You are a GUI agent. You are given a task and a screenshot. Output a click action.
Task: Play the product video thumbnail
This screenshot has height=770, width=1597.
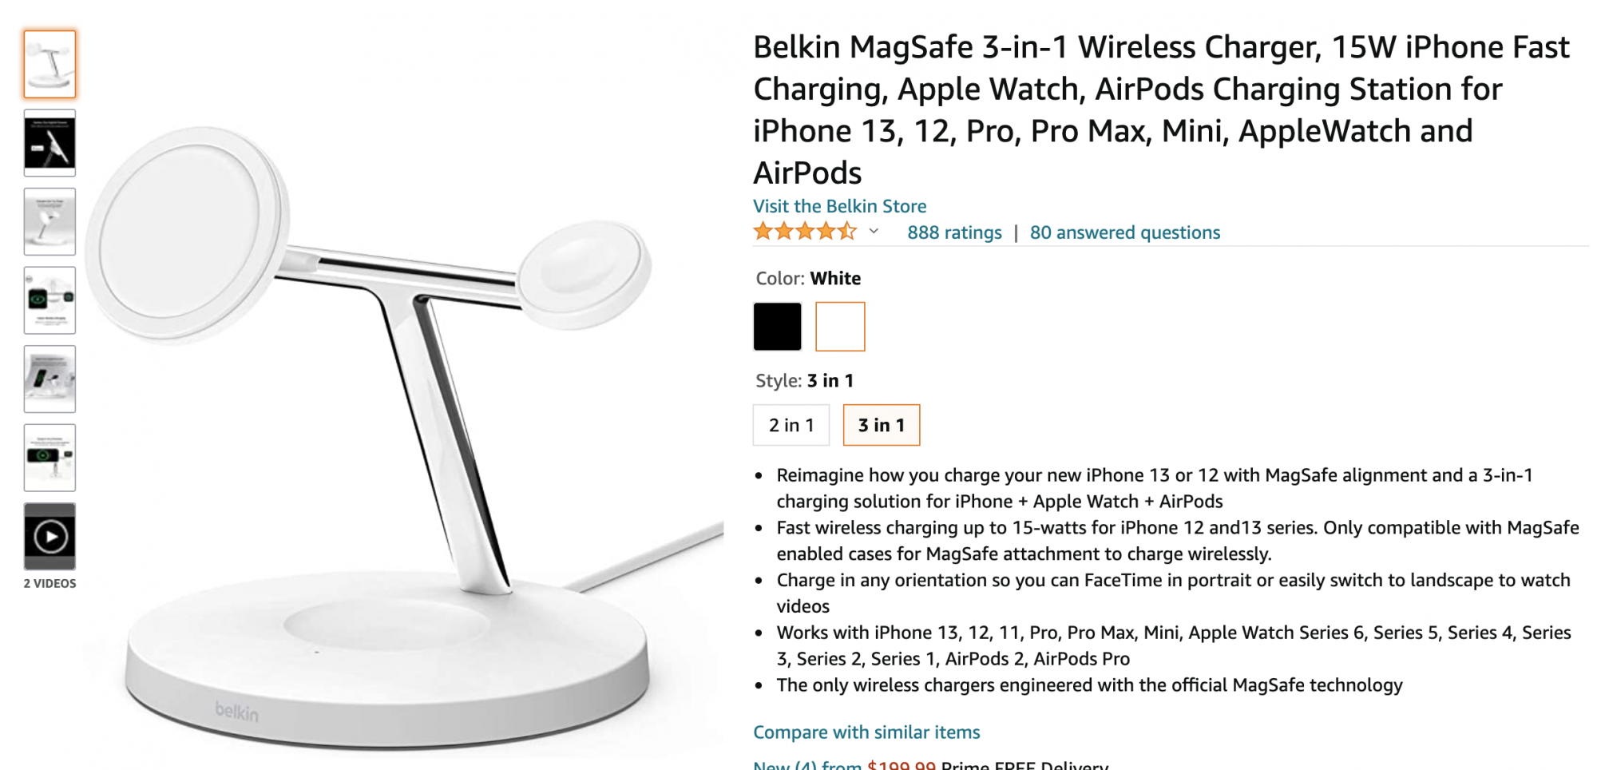[50, 536]
